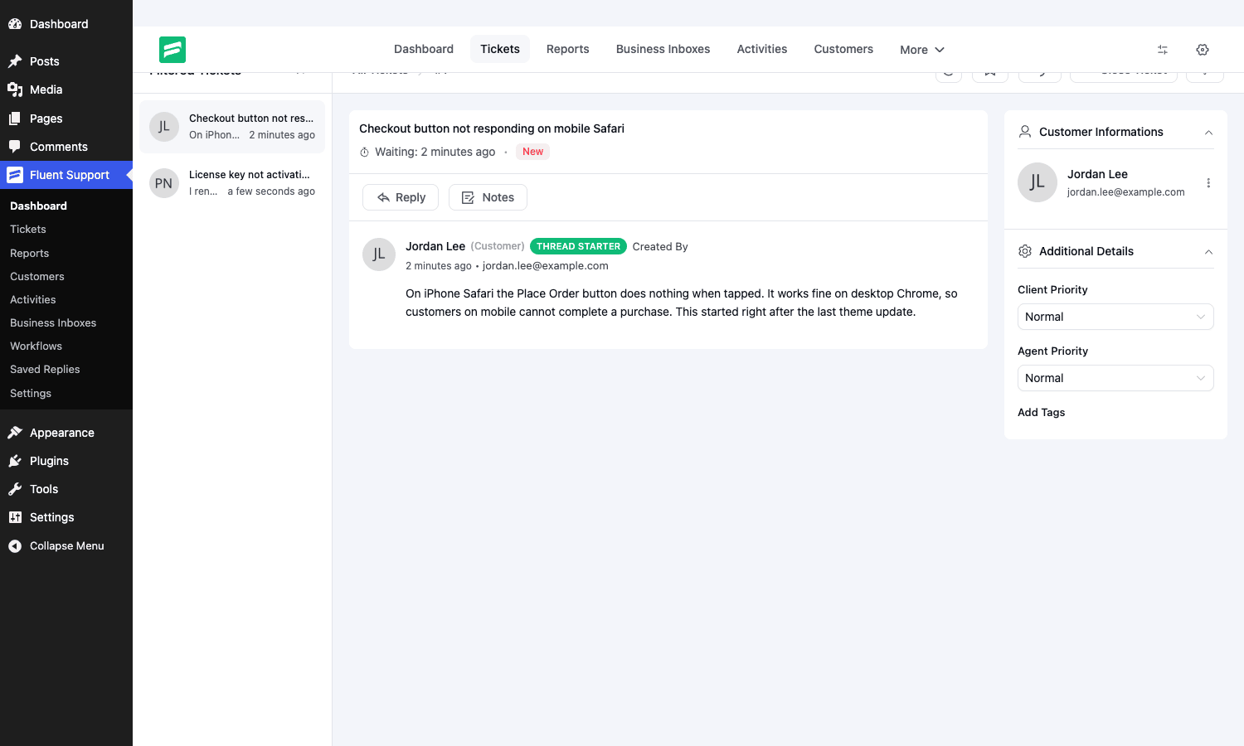Viewport: 1244px width, 746px height.
Task: Click the WordPress Settings sliders icon
Action: [x=15, y=517]
